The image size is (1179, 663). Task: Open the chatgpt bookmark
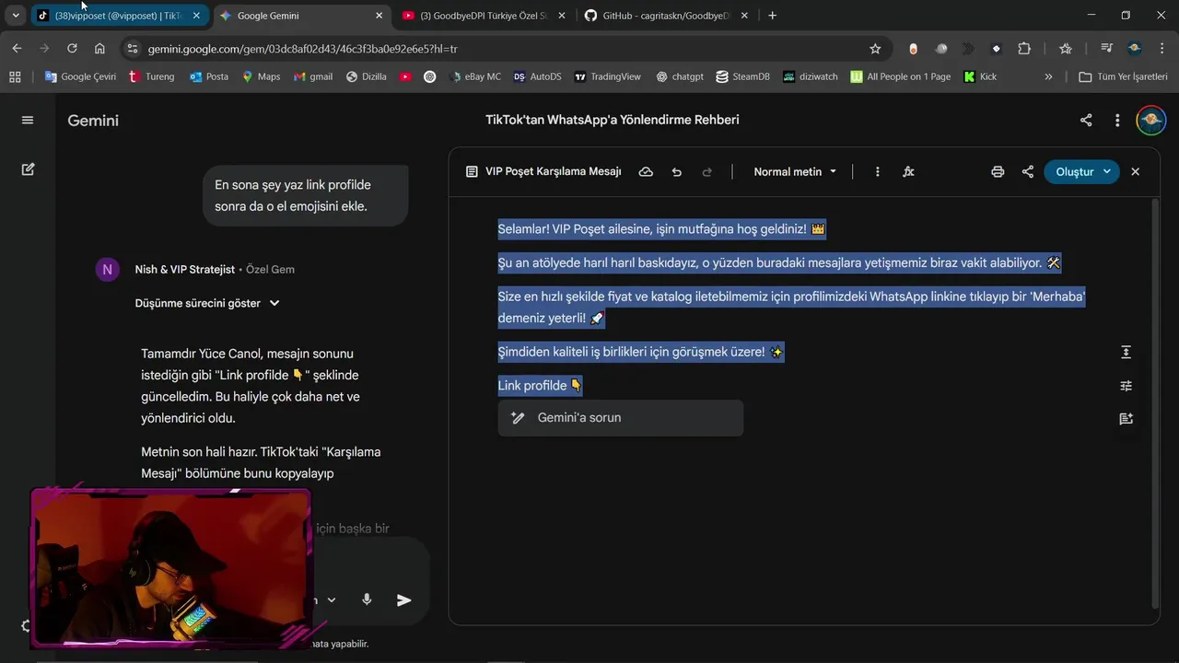(x=680, y=76)
